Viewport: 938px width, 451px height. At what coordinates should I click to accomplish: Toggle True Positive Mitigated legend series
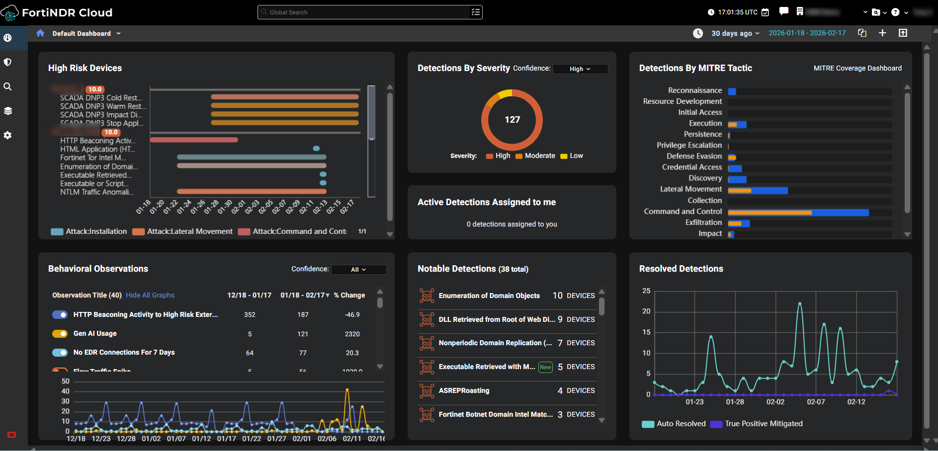click(757, 424)
